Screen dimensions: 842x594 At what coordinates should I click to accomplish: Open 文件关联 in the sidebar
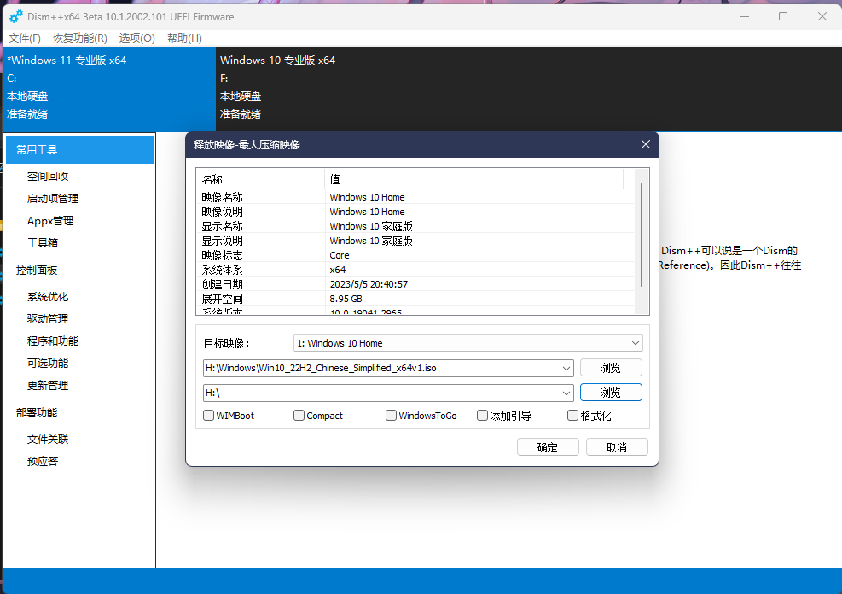[x=48, y=439]
